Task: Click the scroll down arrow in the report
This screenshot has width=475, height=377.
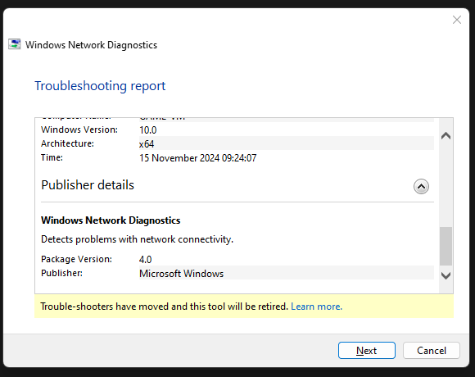Action: tap(446, 275)
